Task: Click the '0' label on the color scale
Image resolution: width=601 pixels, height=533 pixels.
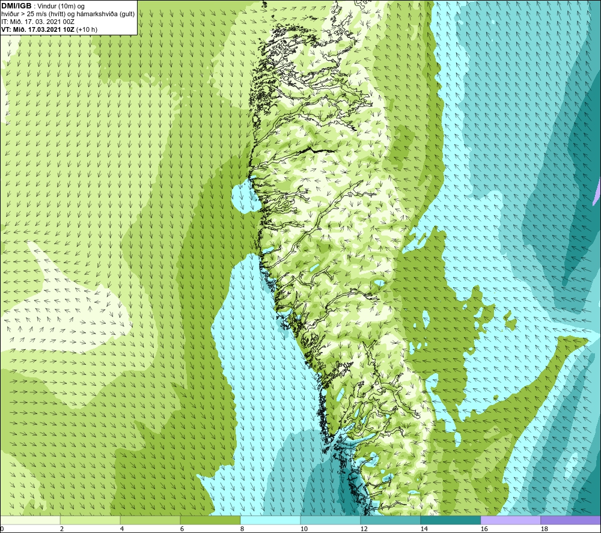Action: click(2, 529)
